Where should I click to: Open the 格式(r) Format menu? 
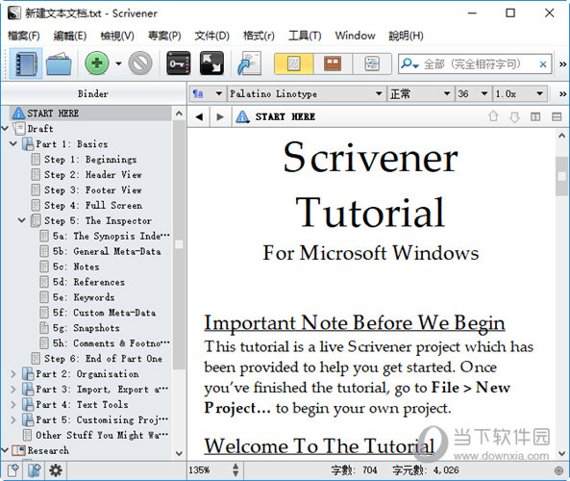[259, 36]
